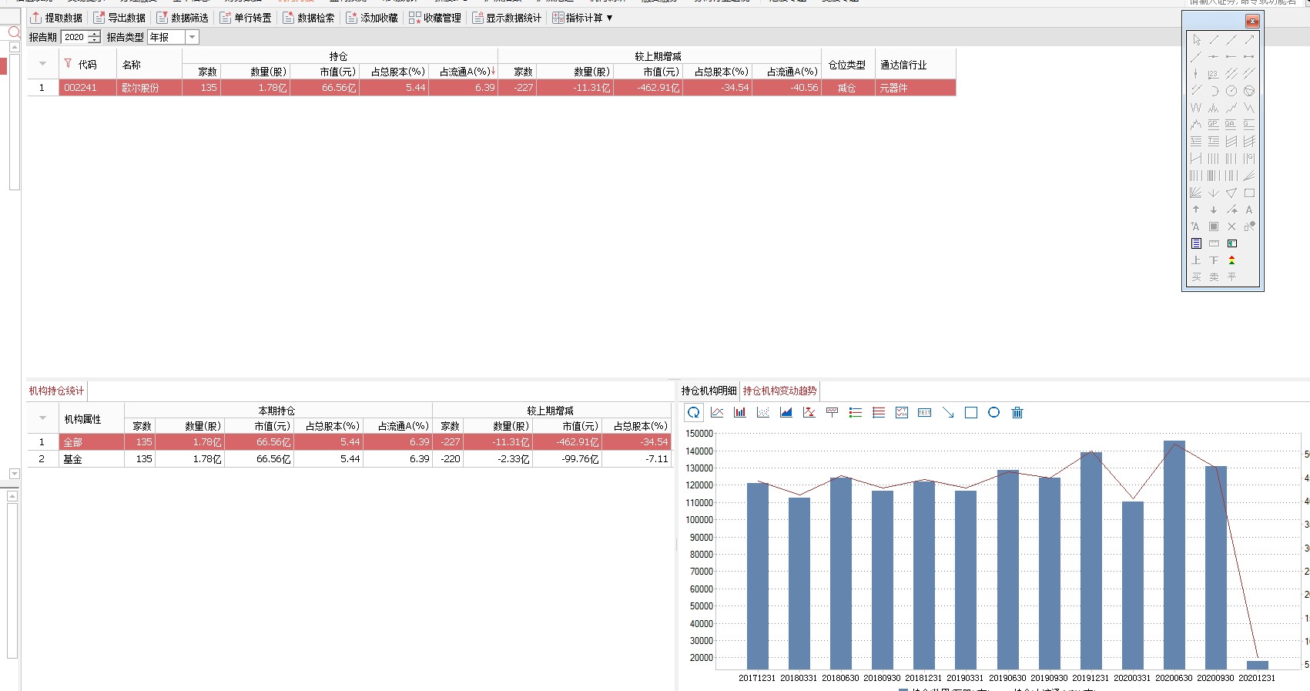Screen dimensions: 1310x691
Task: Choose the X delete tool in drawing palette
Action: pos(1231,226)
